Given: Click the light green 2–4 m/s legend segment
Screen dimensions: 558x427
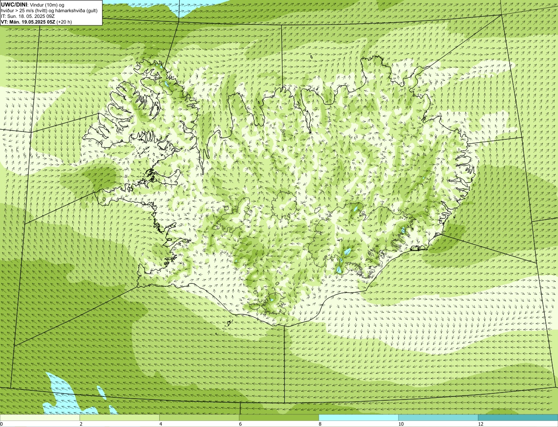Looking at the screenshot, I should tap(119, 417).
